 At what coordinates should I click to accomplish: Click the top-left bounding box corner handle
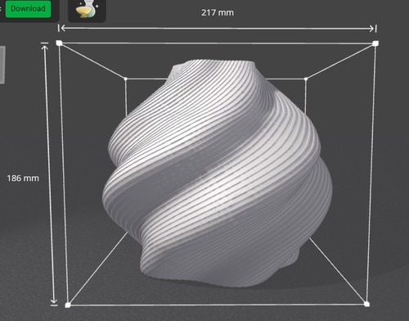tap(59, 43)
